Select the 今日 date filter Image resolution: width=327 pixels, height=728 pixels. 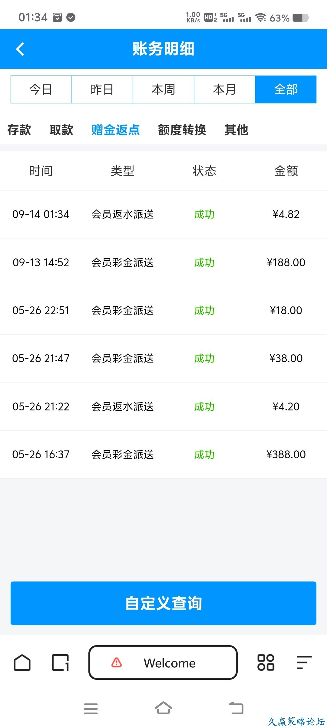coord(41,89)
